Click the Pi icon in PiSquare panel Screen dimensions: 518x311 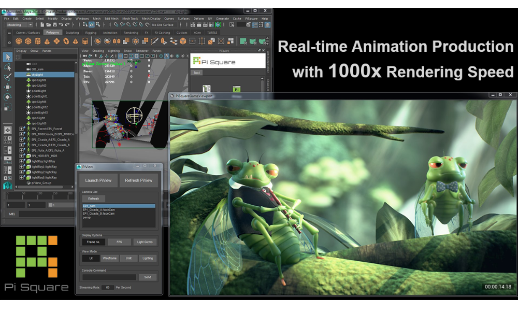236,89
